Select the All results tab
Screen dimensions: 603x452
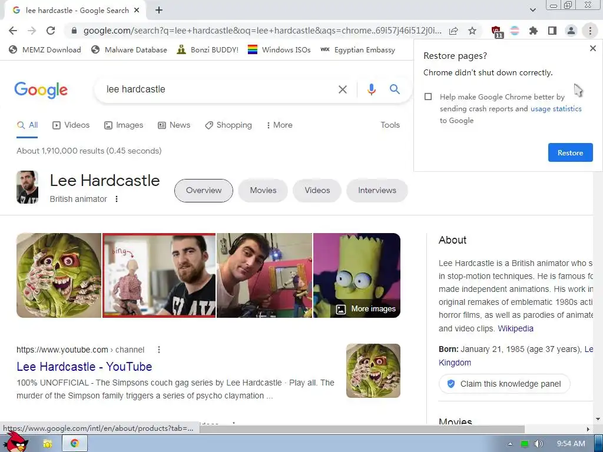pos(27,125)
